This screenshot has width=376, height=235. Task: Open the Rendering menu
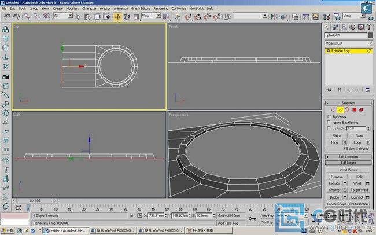pyautogui.click(x=161, y=9)
